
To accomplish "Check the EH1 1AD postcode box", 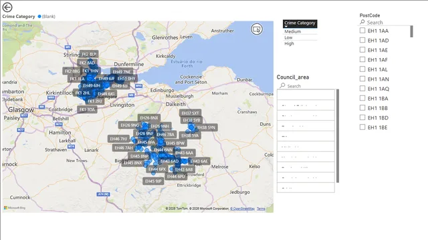I will (362, 40).
